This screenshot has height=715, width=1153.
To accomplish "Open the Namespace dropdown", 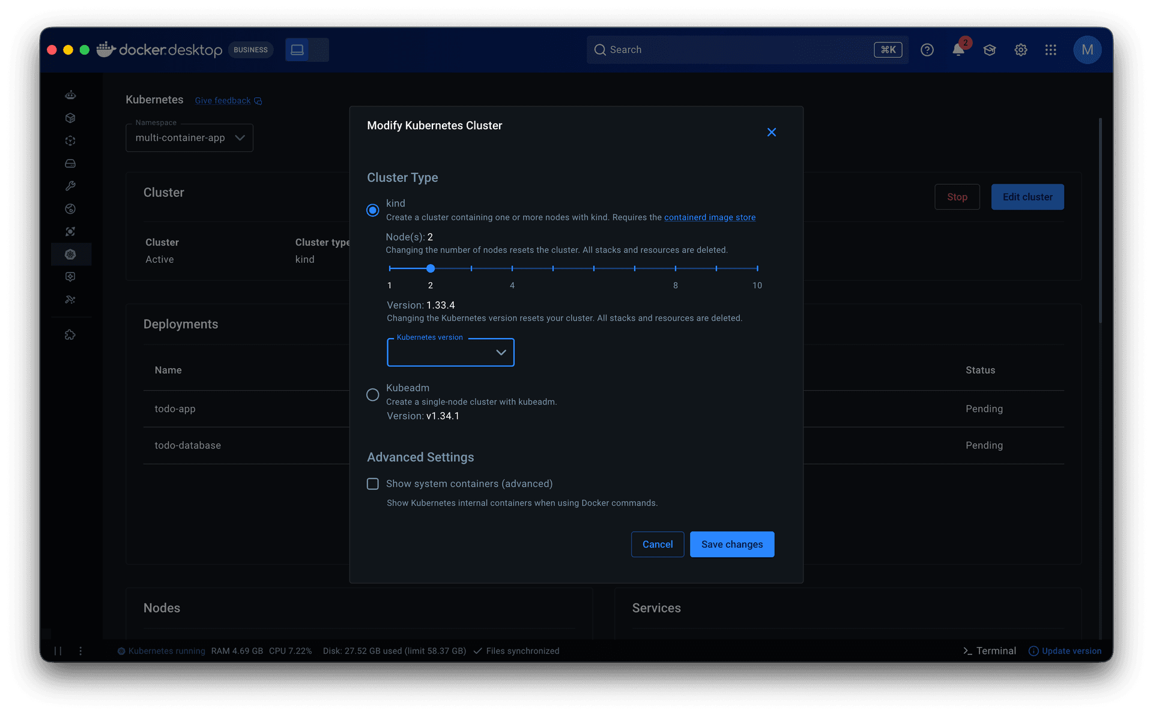I will tap(189, 138).
